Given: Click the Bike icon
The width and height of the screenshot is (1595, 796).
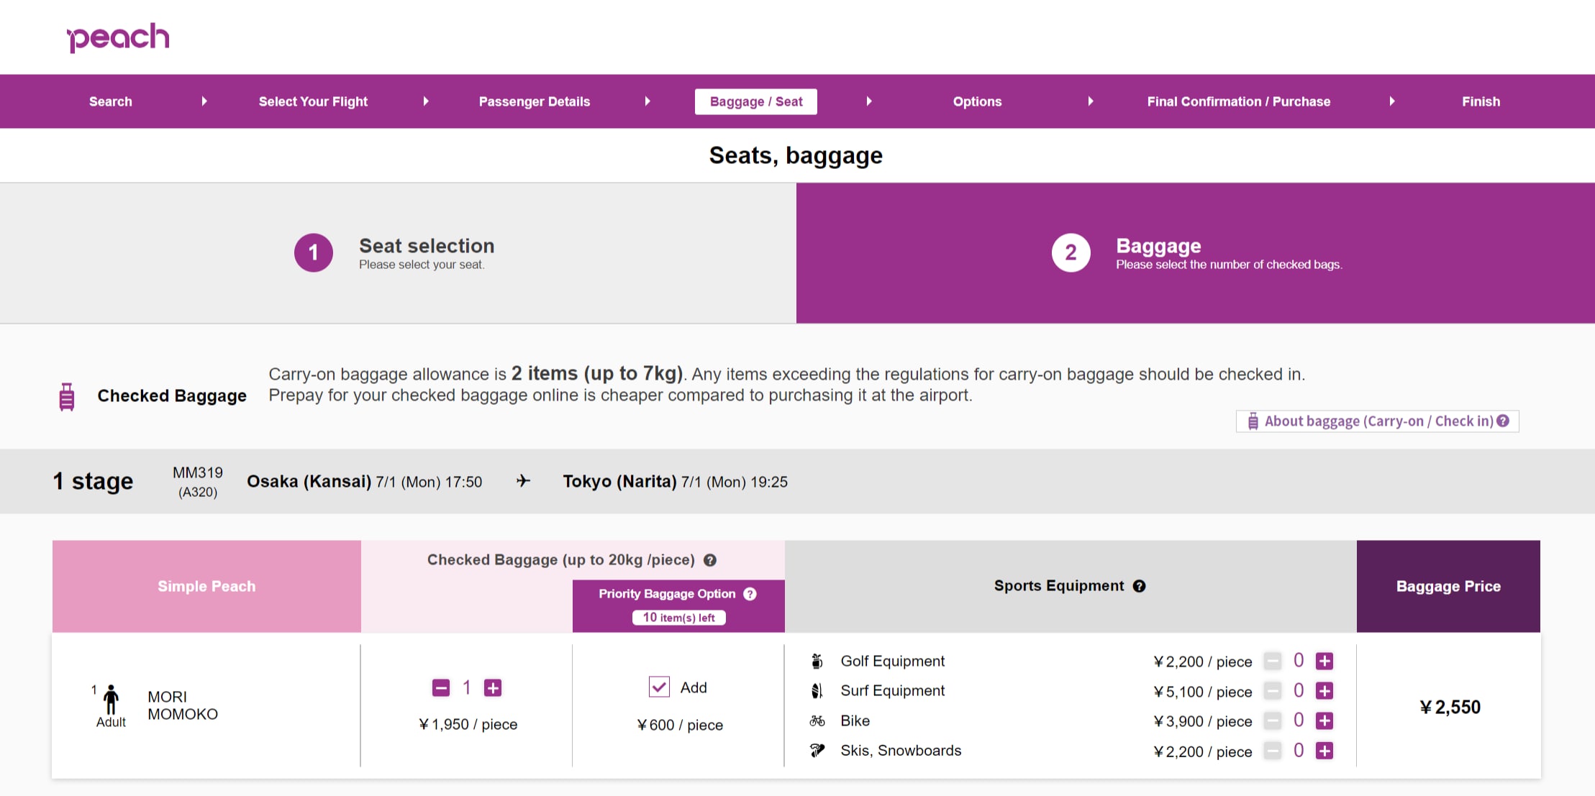Looking at the screenshot, I should tap(817, 720).
